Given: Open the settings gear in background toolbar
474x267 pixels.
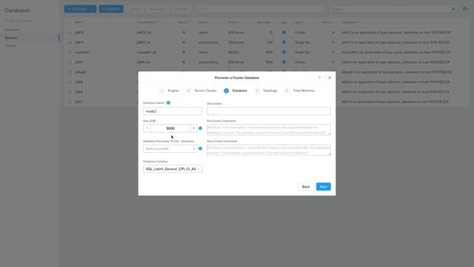Looking at the screenshot, I should [x=464, y=9].
